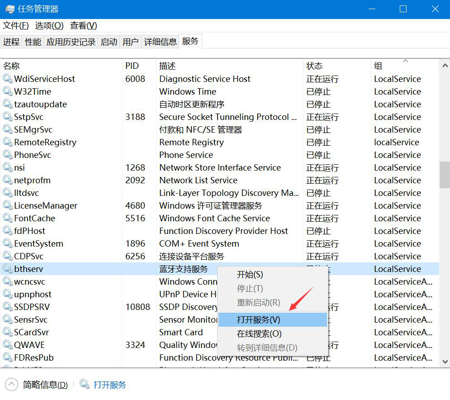450x400 pixels.
Task: Click the vertical scrollbar down arrow
Action: 445,362
